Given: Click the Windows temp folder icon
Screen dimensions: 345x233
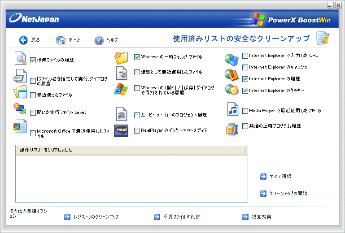Looking at the screenshot, I should tap(121, 58).
